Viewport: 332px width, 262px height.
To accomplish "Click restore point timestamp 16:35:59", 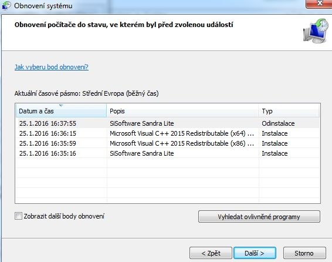I will tap(48, 143).
